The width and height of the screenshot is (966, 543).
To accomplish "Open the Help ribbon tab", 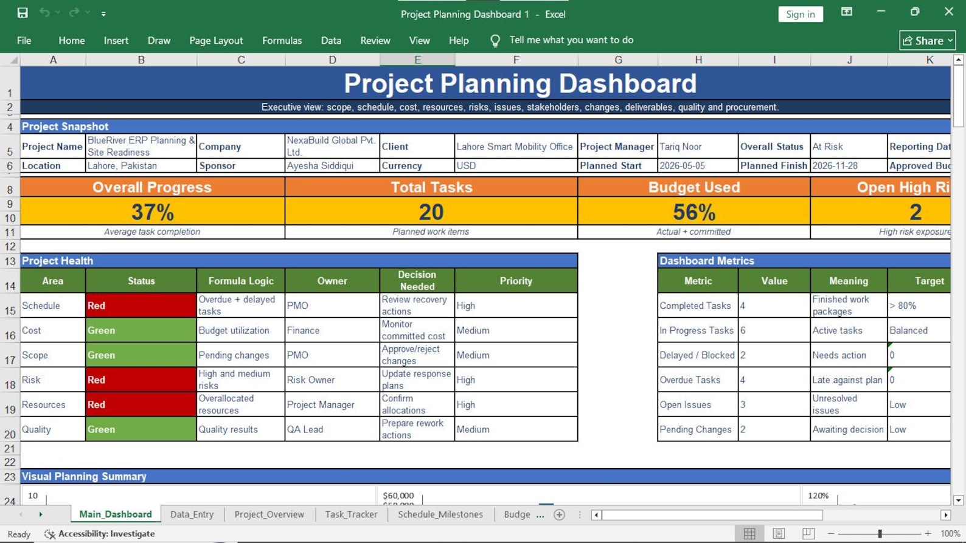I will (459, 40).
